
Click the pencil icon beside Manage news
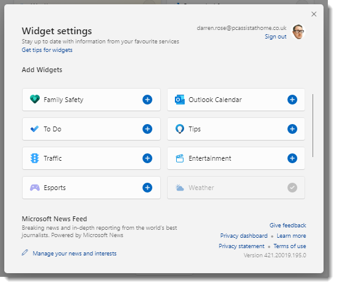[25, 252]
